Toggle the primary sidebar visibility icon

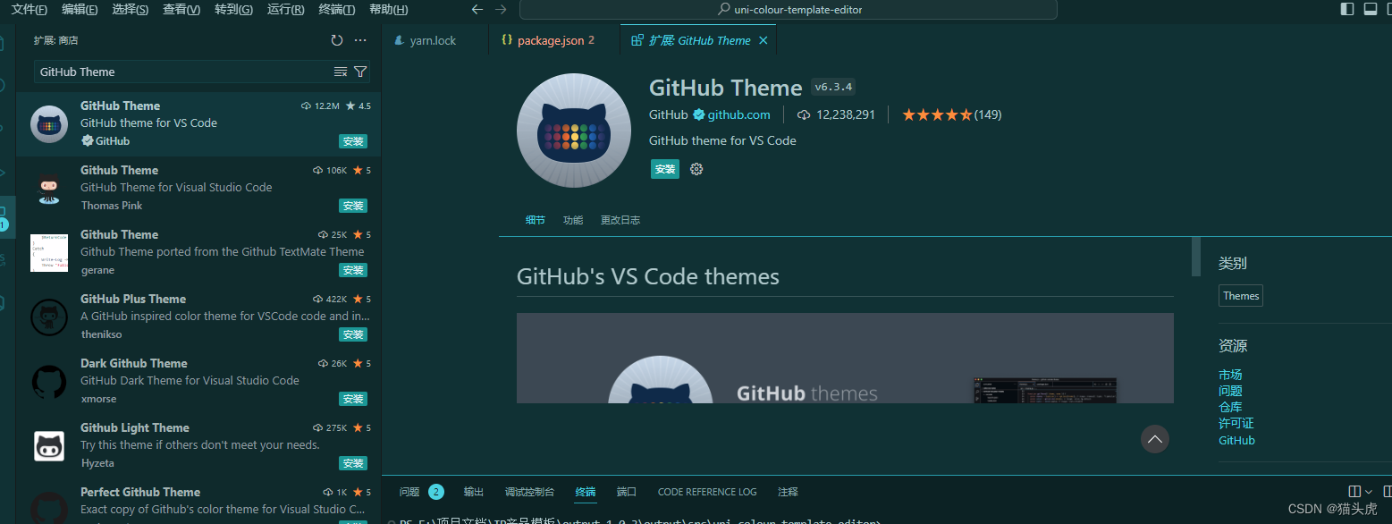(x=1347, y=9)
